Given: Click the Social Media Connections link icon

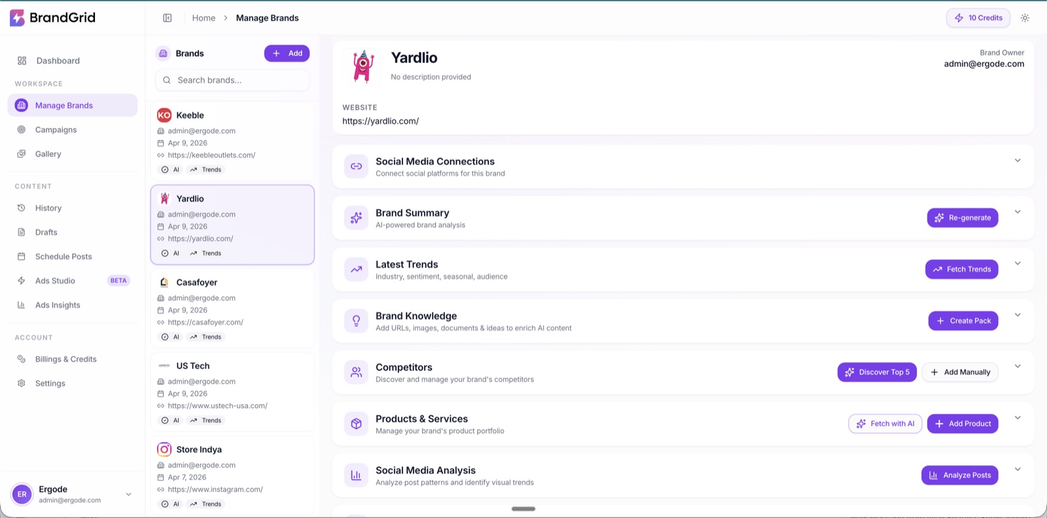Looking at the screenshot, I should pos(356,166).
